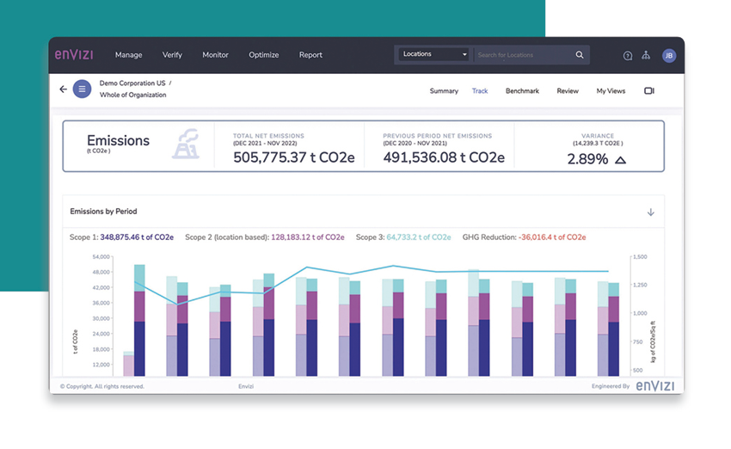Image resolution: width=731 pixels, height=449 pixels.
Task: Open the help question mark icon
Action: (x=628, y=56)
